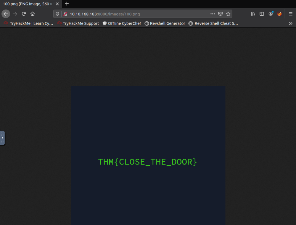Open page actions three-dots menu

pyautogui.click(x=213, y=14)
